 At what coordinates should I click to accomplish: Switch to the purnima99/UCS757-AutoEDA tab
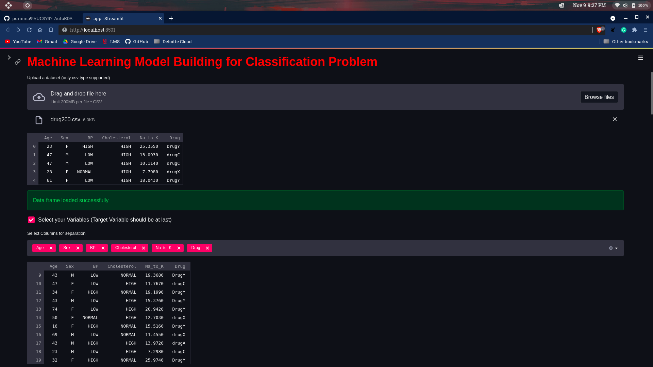[x=42, y=18]
